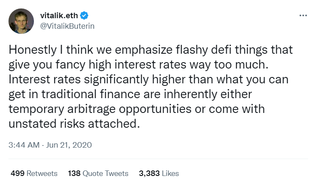Click the word "Honestly" starting the tweet
317x184 pixels.
33,50
